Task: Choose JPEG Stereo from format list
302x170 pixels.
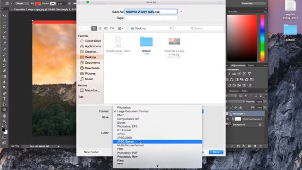Action: pos(157,142)
